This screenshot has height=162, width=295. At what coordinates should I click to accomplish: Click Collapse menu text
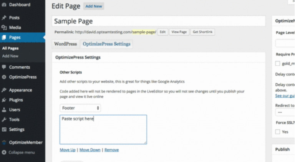point(22,152)
